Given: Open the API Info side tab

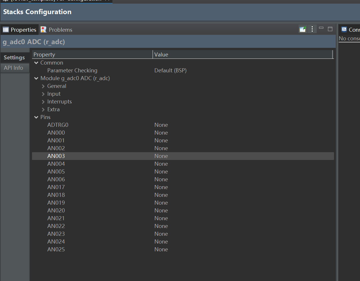Looking at the screenshot, I should pyautogui.click(x=14, y=68).
